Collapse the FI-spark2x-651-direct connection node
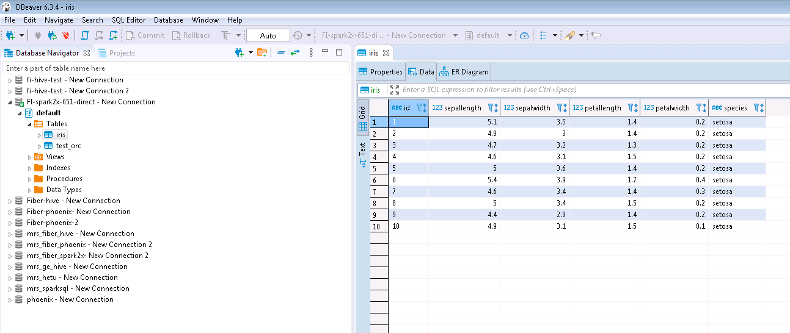Image resolution: width=790 pixels, height=333 pixels. point(9,102)
